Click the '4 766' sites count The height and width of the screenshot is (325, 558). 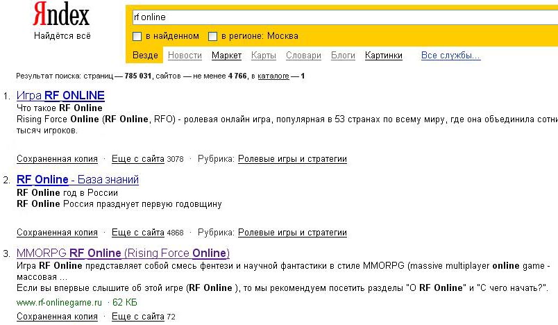click(237, 76)
